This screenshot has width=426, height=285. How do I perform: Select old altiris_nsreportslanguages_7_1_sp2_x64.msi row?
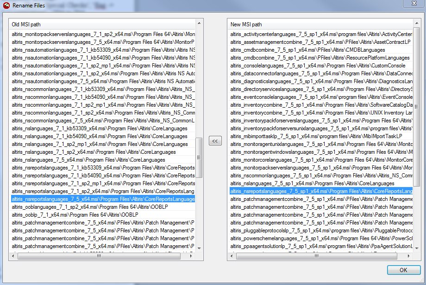pyautogui.click(x=103, y=191)
